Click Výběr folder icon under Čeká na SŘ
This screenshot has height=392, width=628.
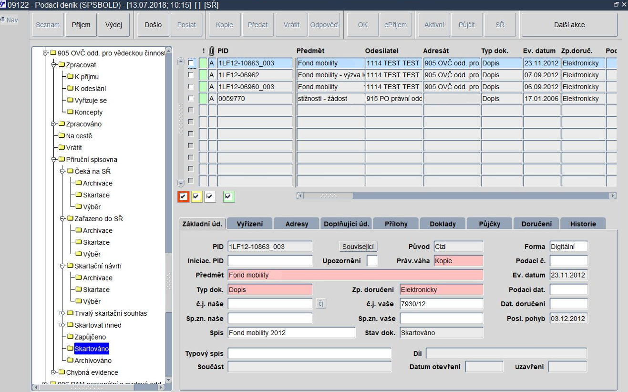(79, 207)
